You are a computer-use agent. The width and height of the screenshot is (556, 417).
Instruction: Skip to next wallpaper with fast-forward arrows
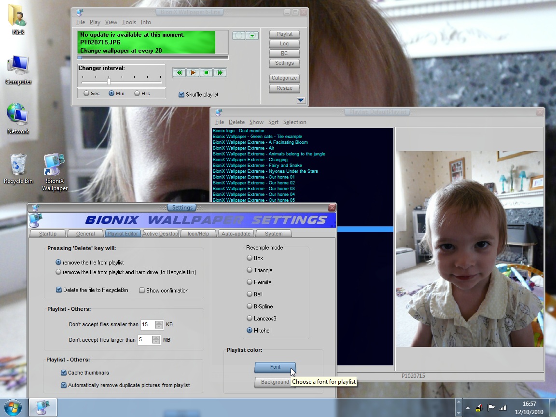(220, 73)
